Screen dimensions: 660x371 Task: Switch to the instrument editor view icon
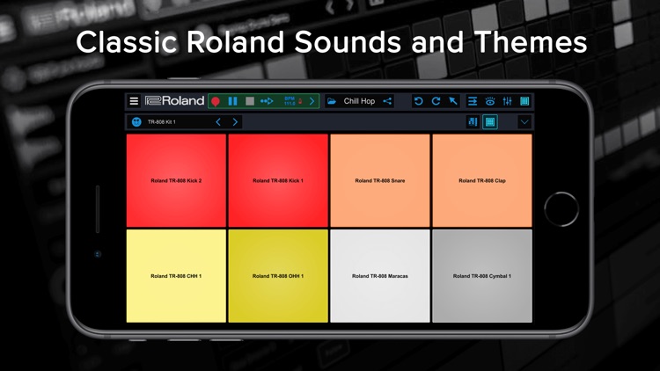click(473, 122)
